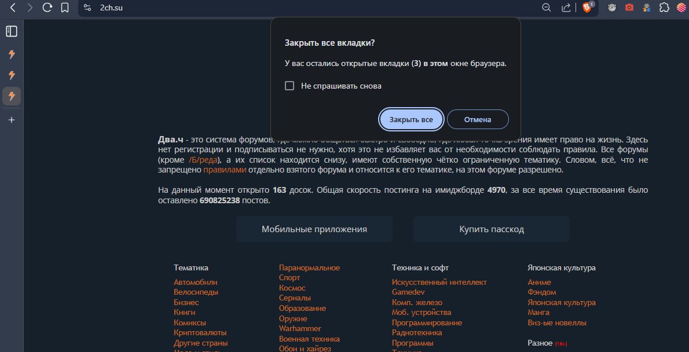
Task: Open the red camera screenshot extension
Action: (x=629, y=8)
